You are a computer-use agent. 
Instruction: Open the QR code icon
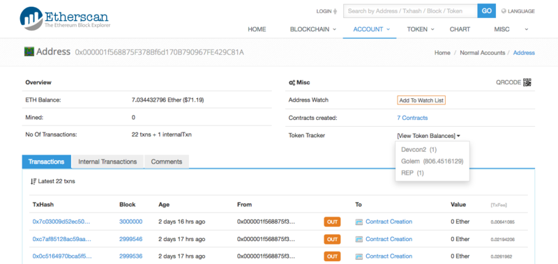point(527,82)
